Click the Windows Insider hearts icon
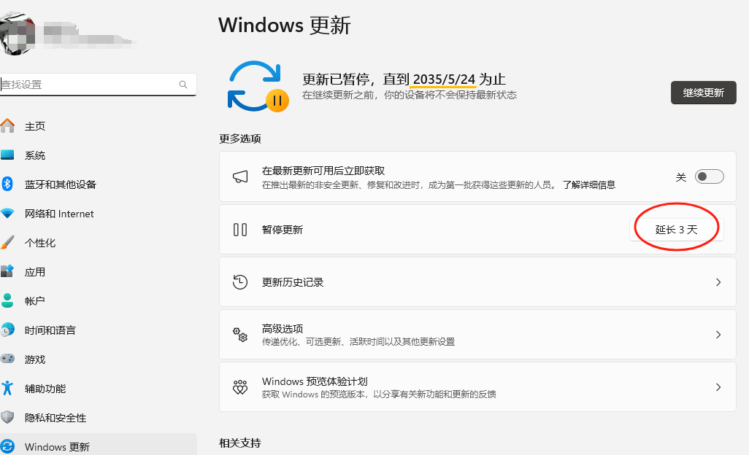The image size is (749, 455). 240,386
